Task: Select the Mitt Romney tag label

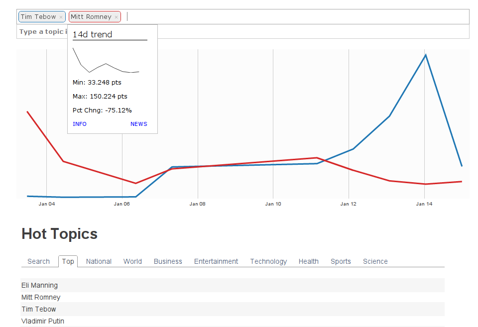Action: 91,17
